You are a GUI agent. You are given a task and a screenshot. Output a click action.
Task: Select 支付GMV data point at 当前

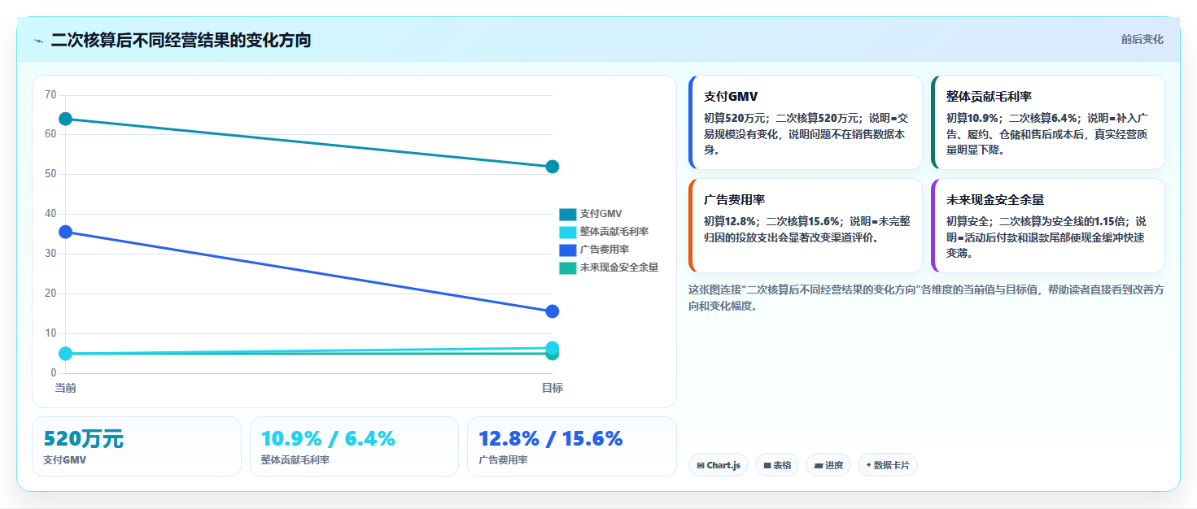coord(66,120)
